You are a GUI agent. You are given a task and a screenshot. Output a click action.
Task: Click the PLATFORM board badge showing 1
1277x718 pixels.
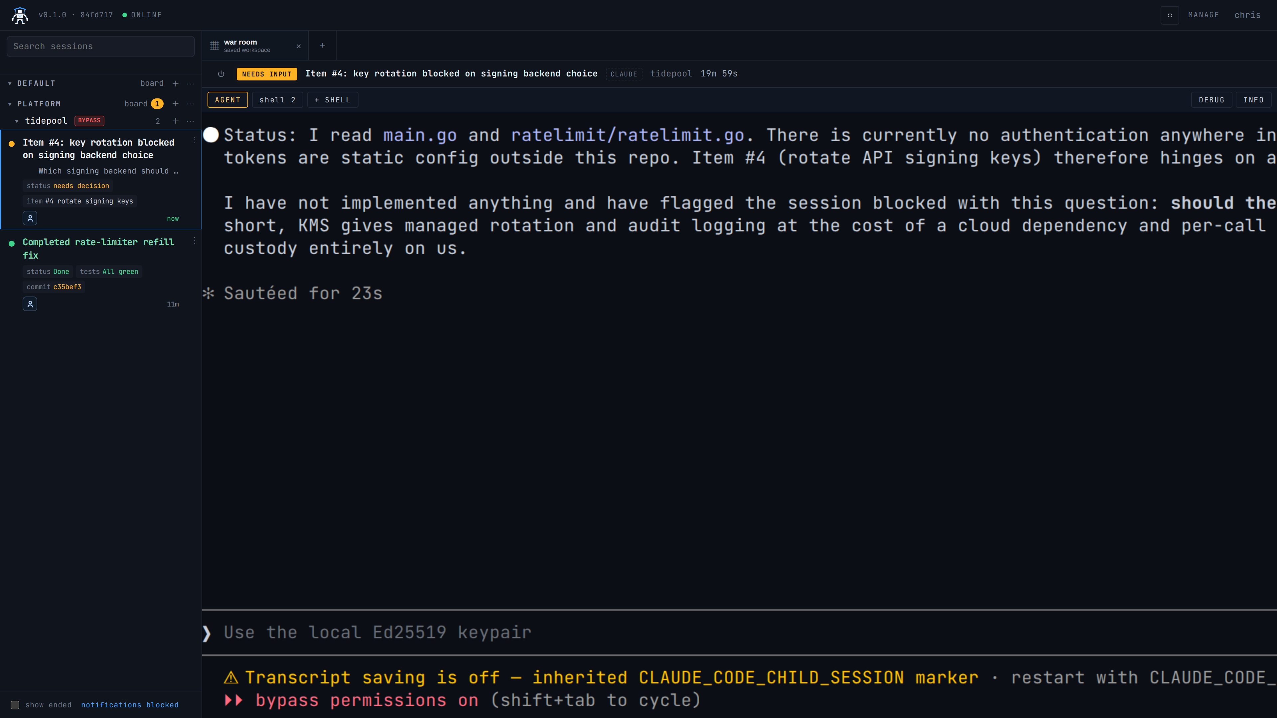tap(157, 104)
